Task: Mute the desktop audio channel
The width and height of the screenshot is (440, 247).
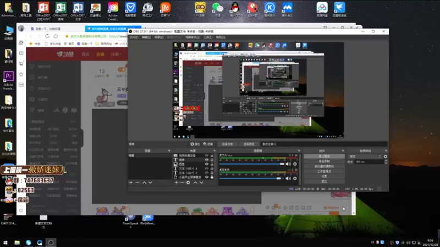Action: [288, 178]
